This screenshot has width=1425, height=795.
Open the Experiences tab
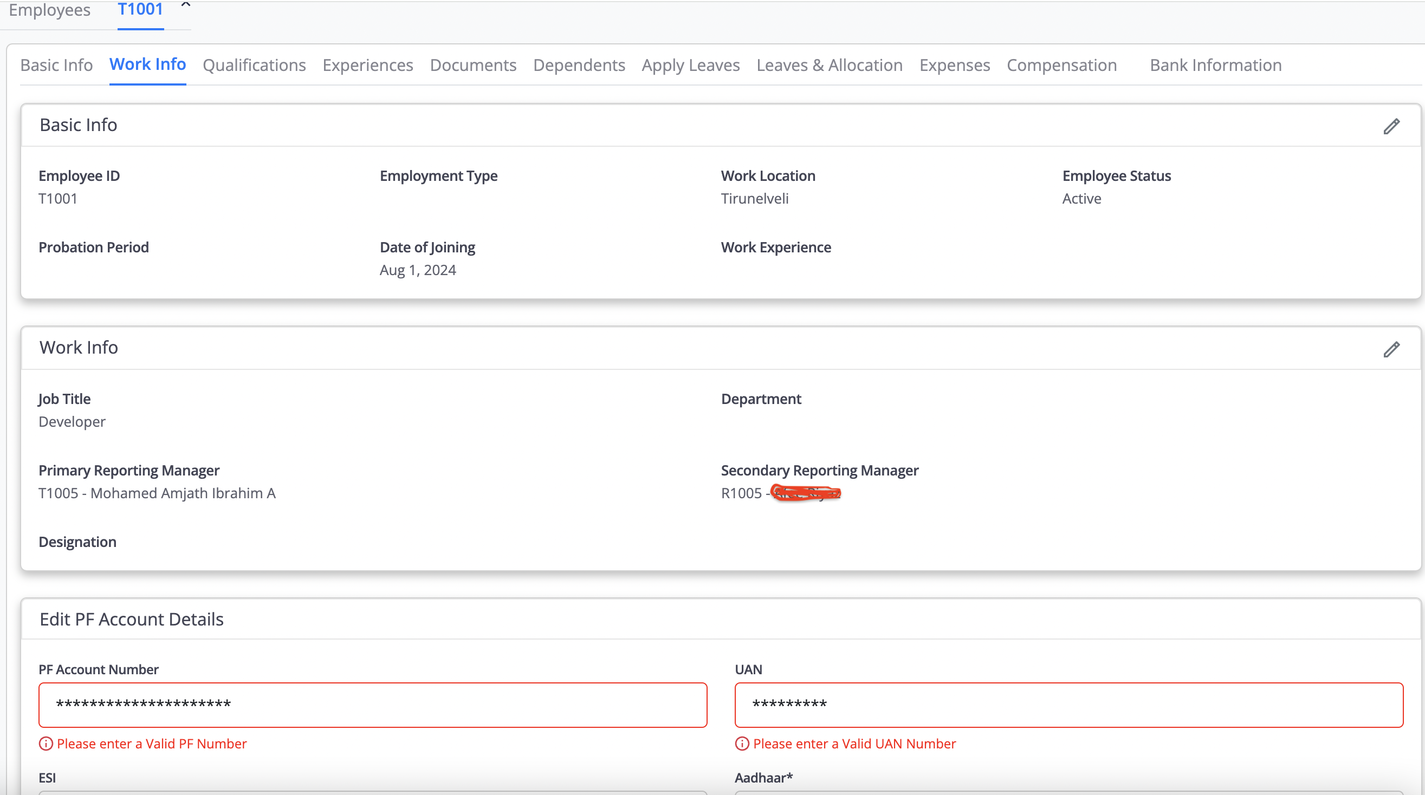(x=367, y=65)
